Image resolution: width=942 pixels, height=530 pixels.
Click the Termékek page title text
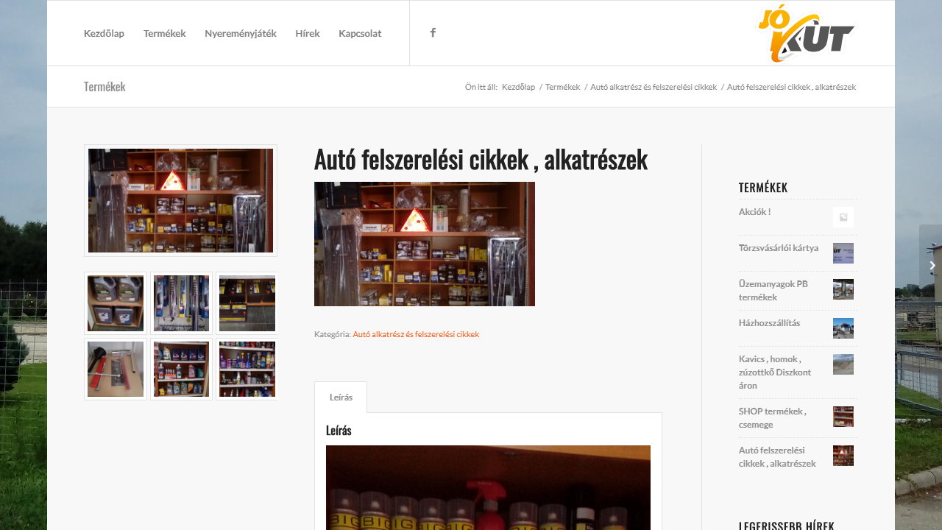105,87
